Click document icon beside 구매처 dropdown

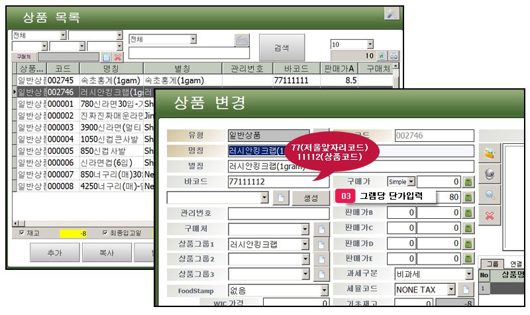(x=321, y=229)
